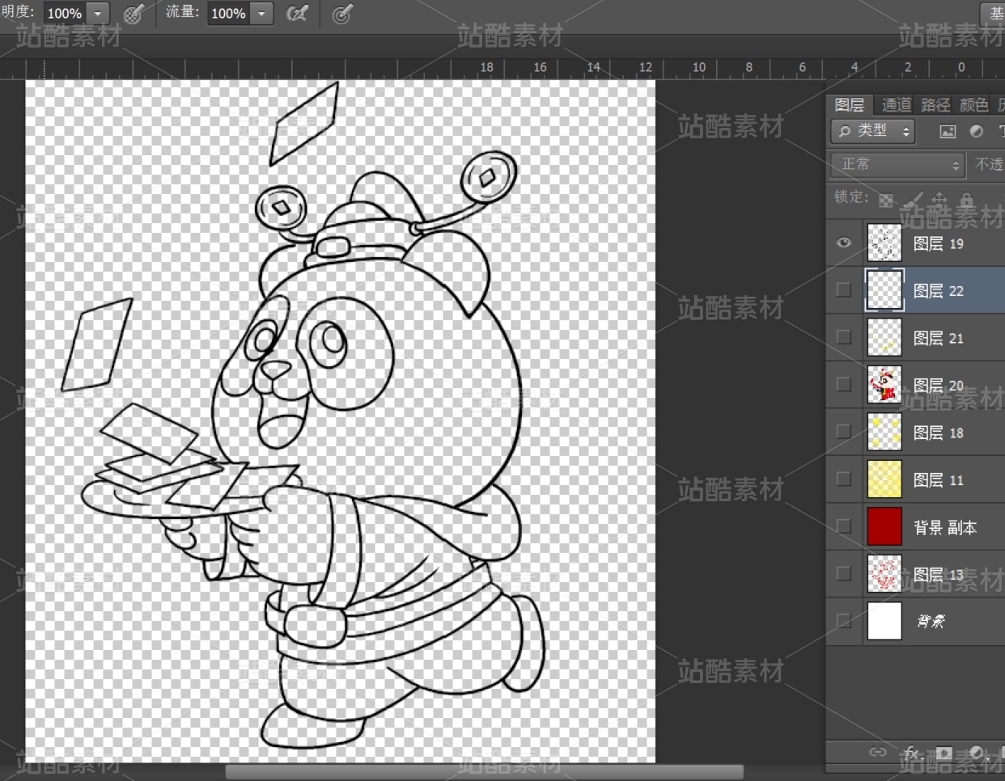Open 正常 blend mode dropdown
1005x781 pixels.
coord(898,165)
